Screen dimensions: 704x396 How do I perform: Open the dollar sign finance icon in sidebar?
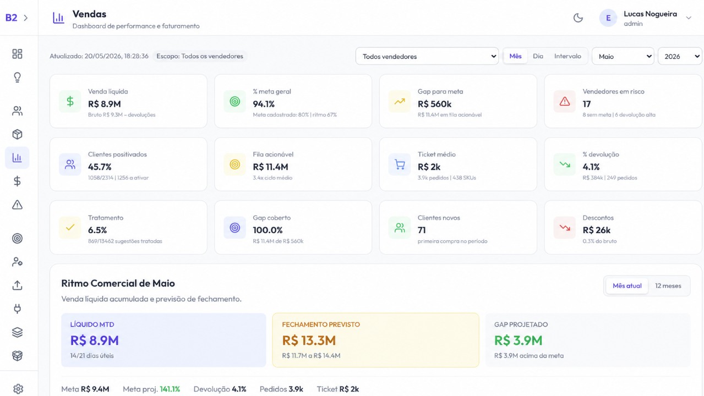17,181
